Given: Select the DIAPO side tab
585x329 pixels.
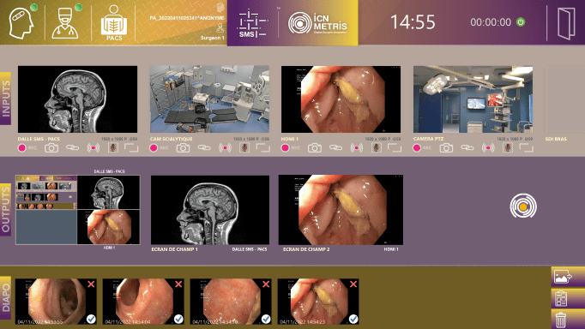Looking at the screenshot, I should [x=6, y=297].
